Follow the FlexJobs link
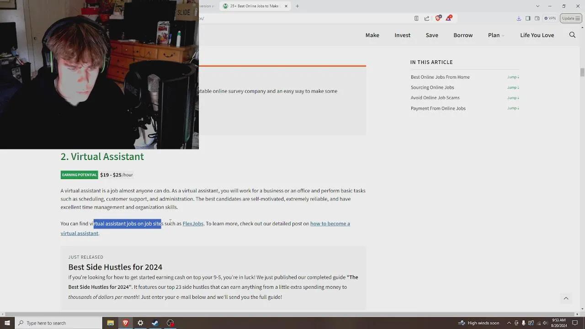 (193, 223)
